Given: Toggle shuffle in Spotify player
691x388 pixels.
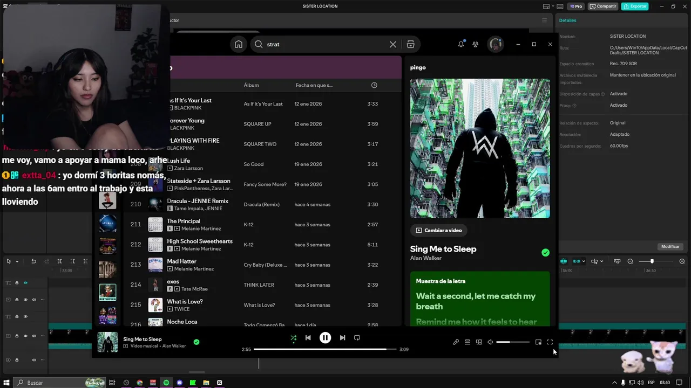Looking at the screenshot, I should (293, 338).
